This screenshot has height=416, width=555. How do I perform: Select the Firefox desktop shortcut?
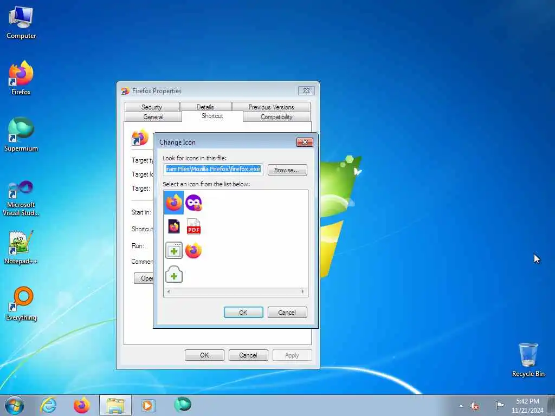tap(21, 78)
